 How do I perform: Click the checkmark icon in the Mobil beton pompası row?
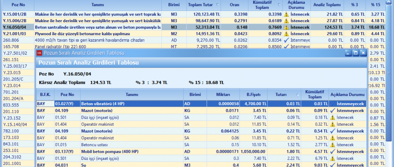coord(333,151)
